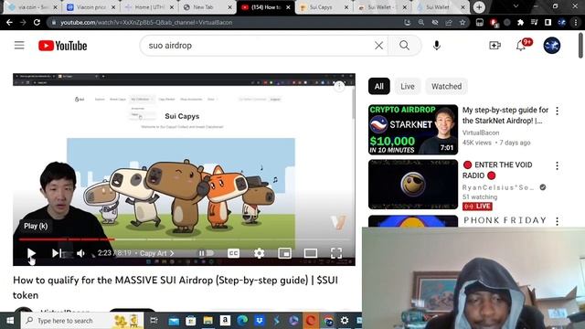The image size is (585, 329).
Task: Play the video with the play button
Action: (x=31, y=253)
